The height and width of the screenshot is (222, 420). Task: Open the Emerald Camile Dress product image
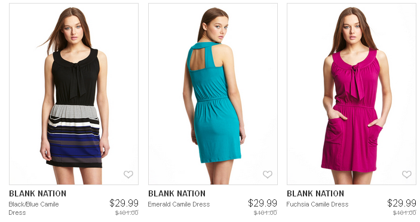(213, 94)
